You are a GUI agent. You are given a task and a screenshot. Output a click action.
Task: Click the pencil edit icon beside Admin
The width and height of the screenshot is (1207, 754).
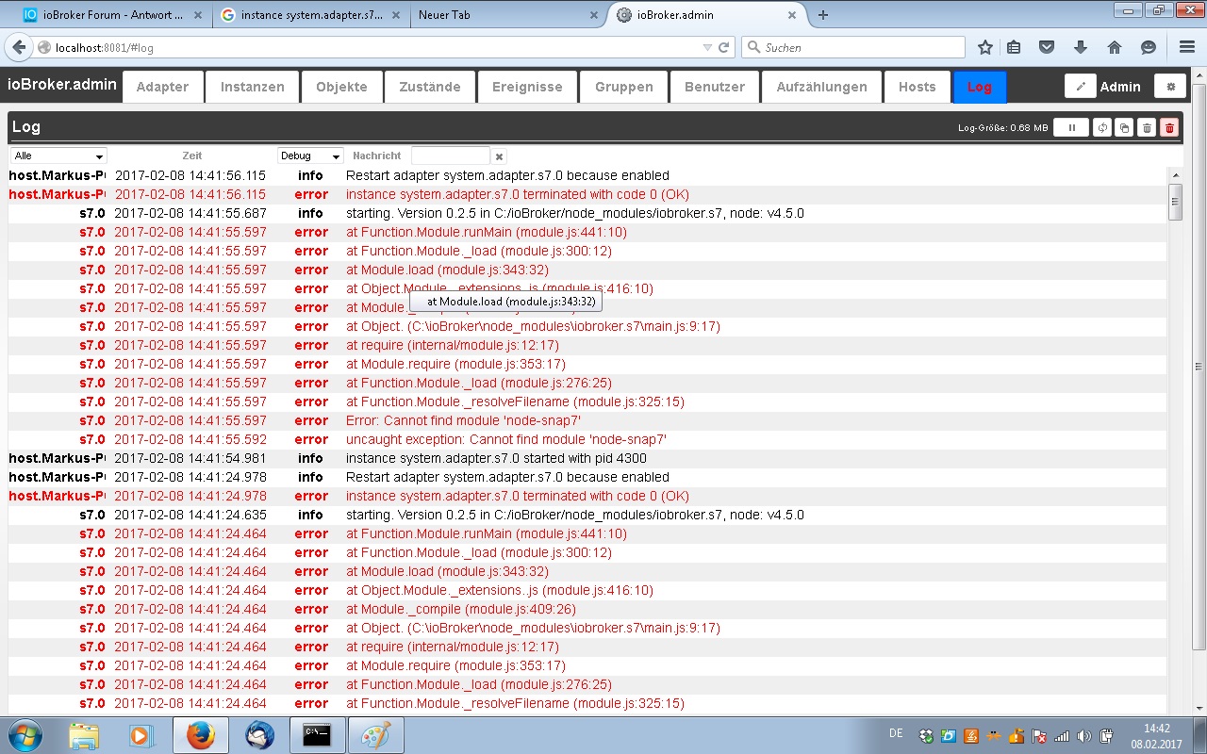1081,86
